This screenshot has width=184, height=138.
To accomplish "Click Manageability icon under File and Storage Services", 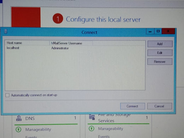I will point(91,129).
